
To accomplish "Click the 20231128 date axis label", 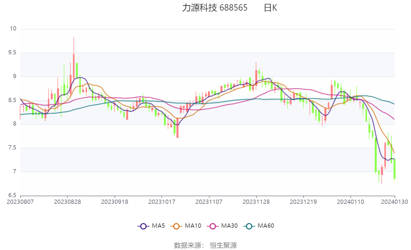I will 256,202.
